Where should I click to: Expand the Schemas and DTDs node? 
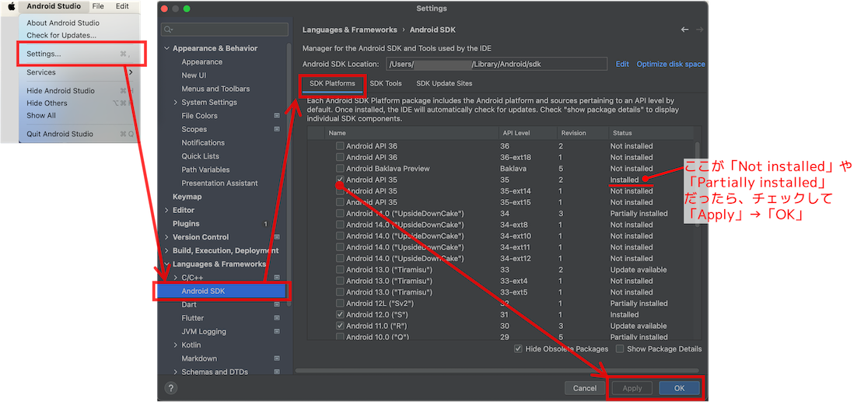coord(175,372)
